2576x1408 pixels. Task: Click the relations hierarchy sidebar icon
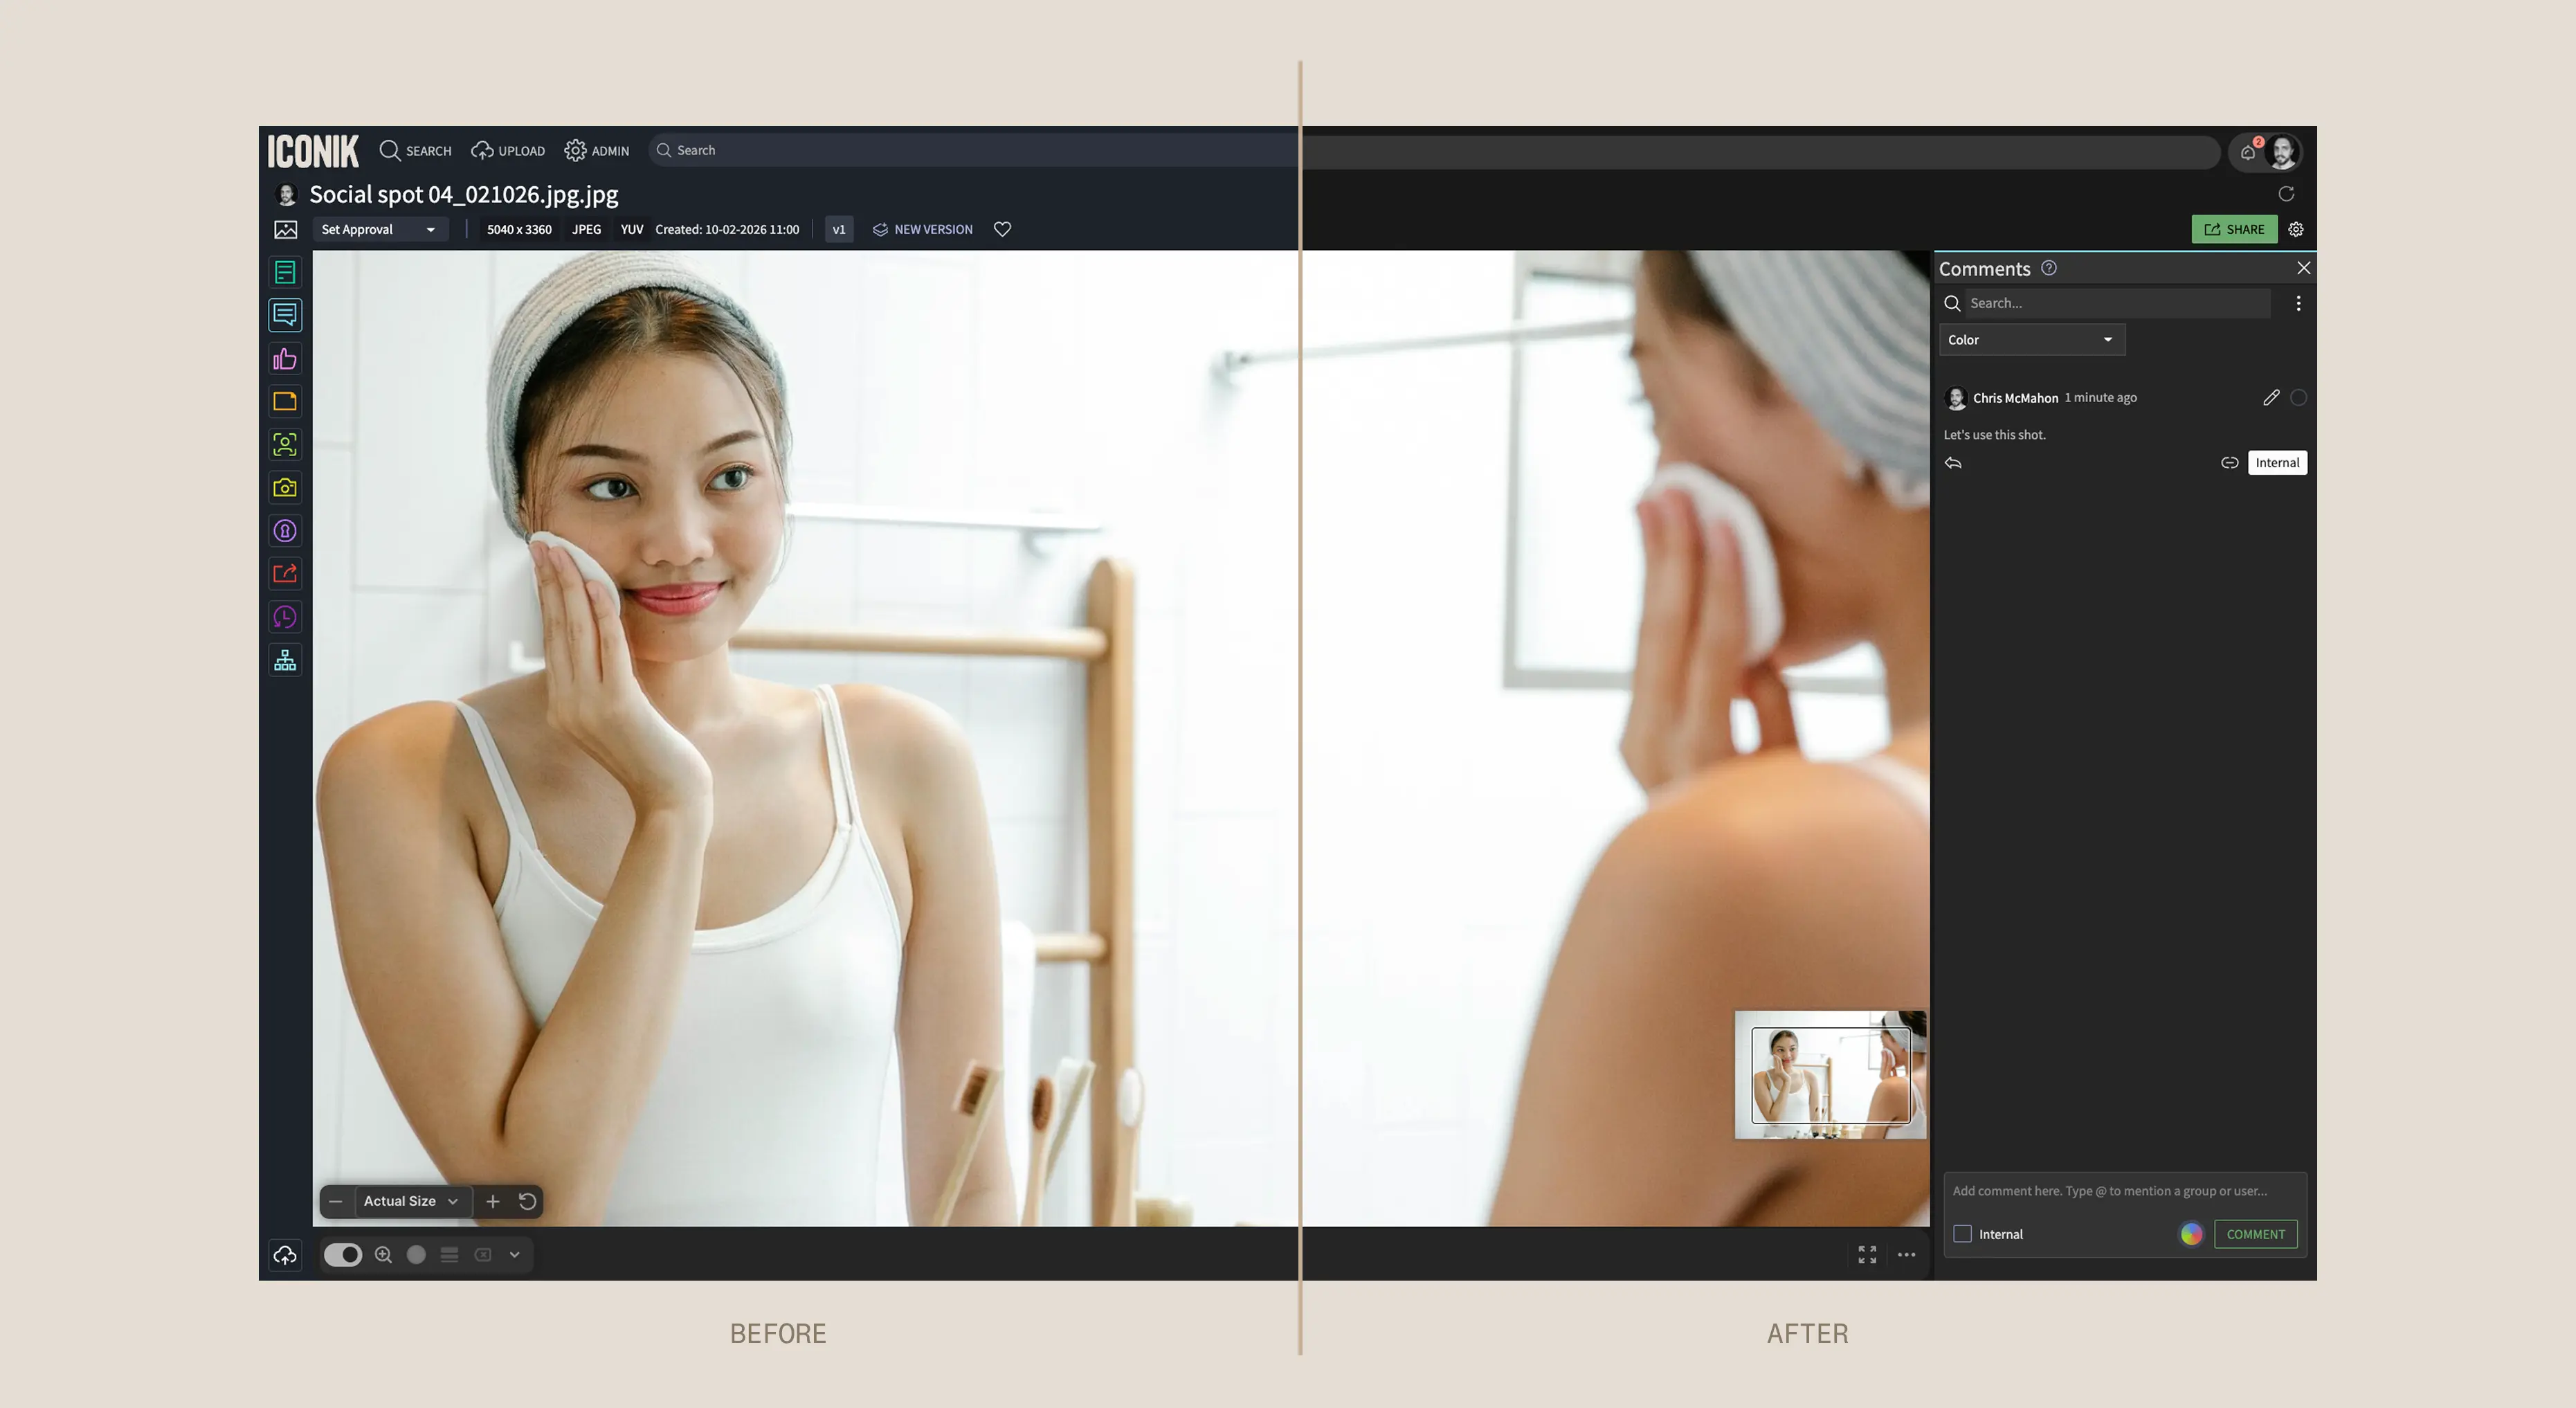click(x=285, y=660)
